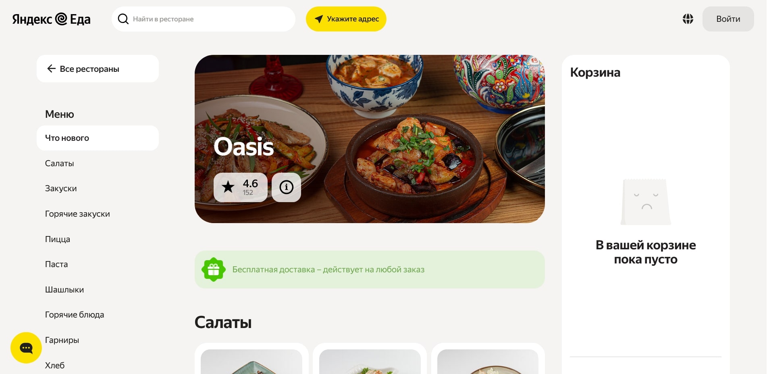The width and height of the screenshot is (767, 374).
Task: Click the Яндекс Еда logo
Action: click(x=51, y=19)
